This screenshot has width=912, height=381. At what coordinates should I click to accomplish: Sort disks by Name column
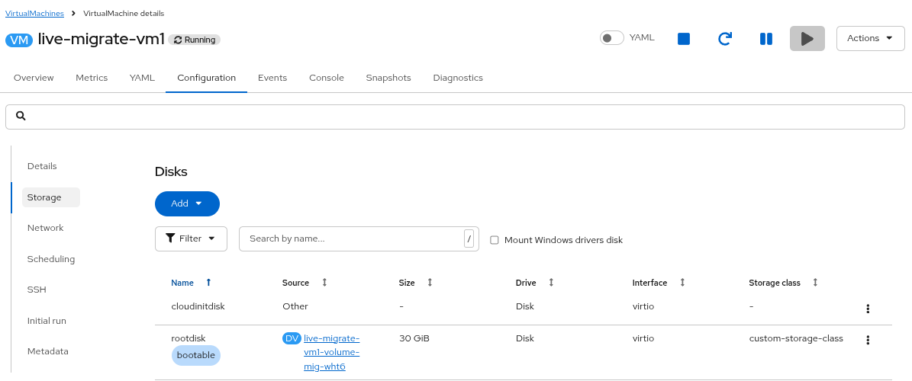182,283
